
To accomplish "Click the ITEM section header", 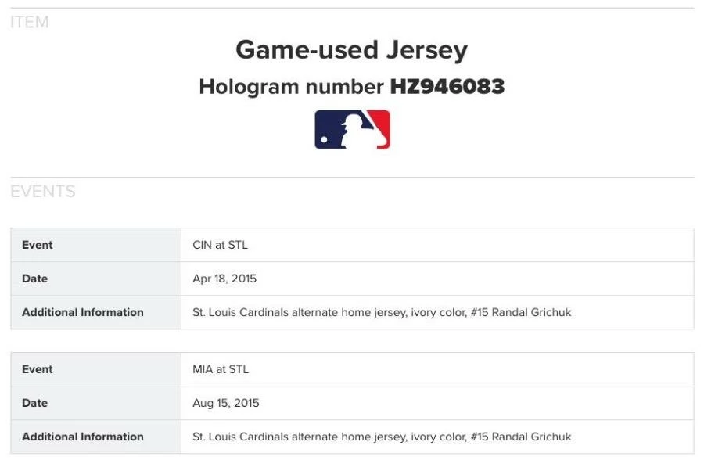I will coord(30,23).
